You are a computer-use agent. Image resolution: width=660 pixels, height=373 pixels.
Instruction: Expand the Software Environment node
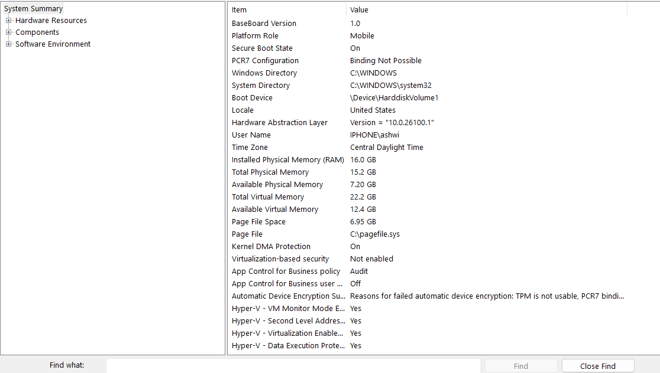point(8,44)
